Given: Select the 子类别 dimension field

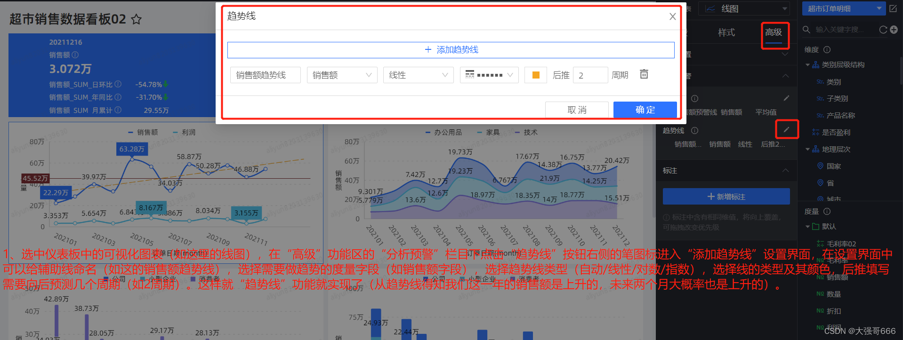Looking at the screenshot, I should pos(838,99).
